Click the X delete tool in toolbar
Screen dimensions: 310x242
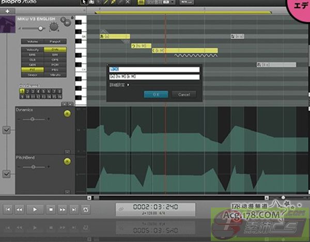tap(128, 3)
